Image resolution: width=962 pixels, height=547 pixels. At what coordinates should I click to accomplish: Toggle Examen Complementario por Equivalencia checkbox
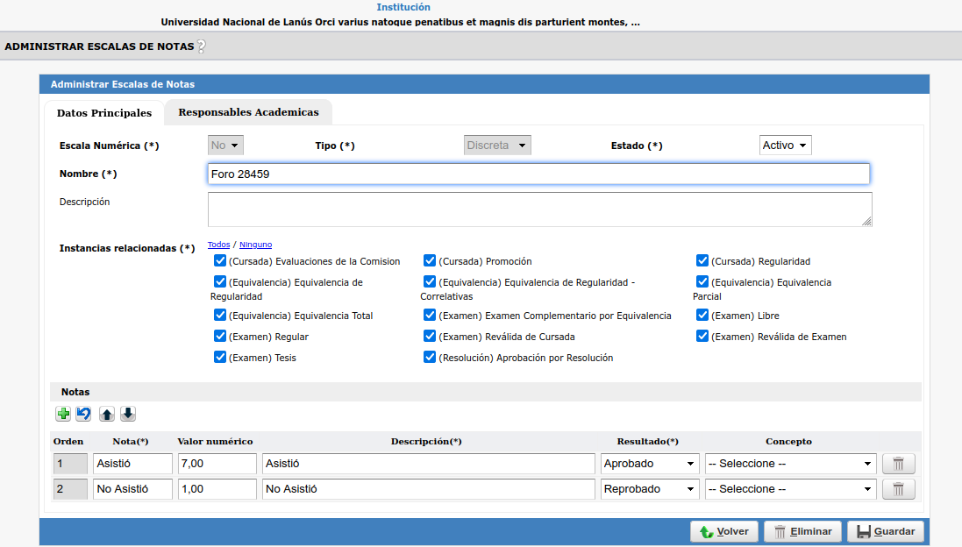430,315
